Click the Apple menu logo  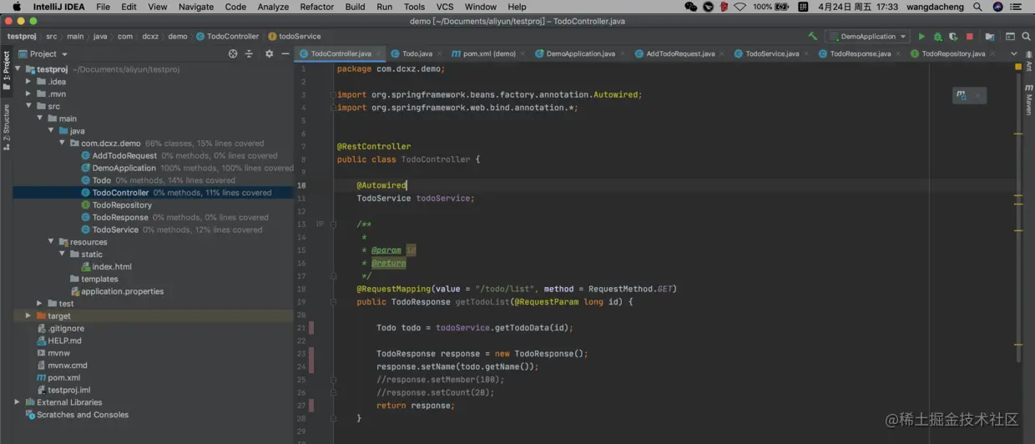tap(17, 7)
